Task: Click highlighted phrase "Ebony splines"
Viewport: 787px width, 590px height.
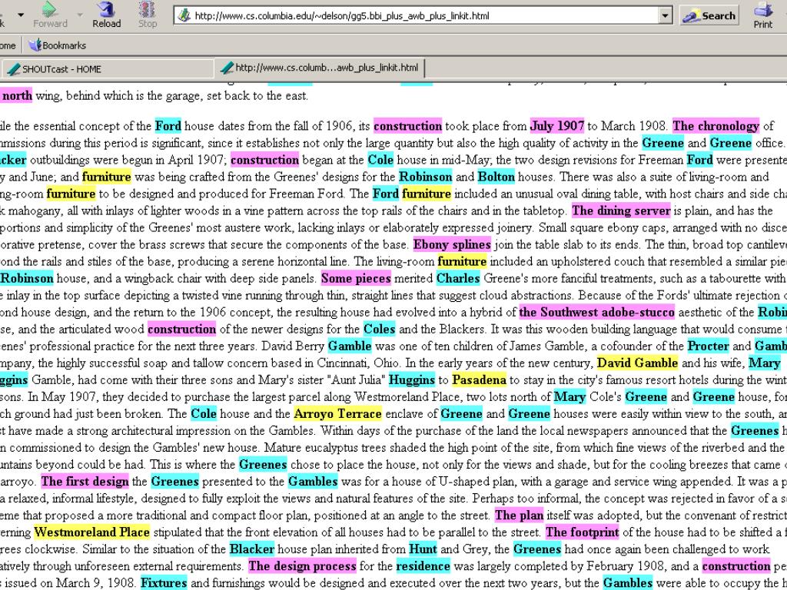Action: pyautogui.click(x=452, y=245)
